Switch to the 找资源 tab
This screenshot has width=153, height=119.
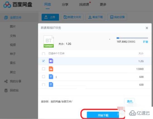[x=84, y=4]
